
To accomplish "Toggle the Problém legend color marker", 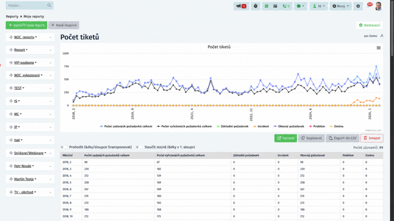I will (311, 126).
